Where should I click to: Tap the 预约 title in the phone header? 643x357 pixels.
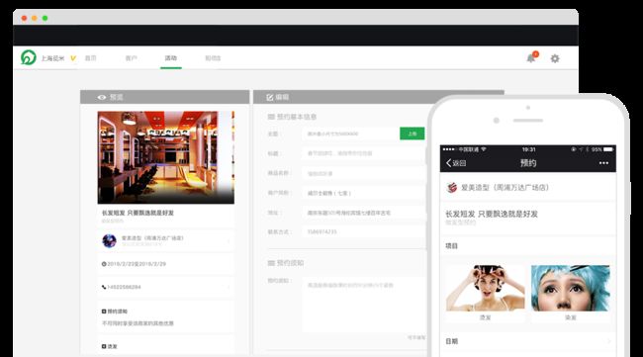528,163
